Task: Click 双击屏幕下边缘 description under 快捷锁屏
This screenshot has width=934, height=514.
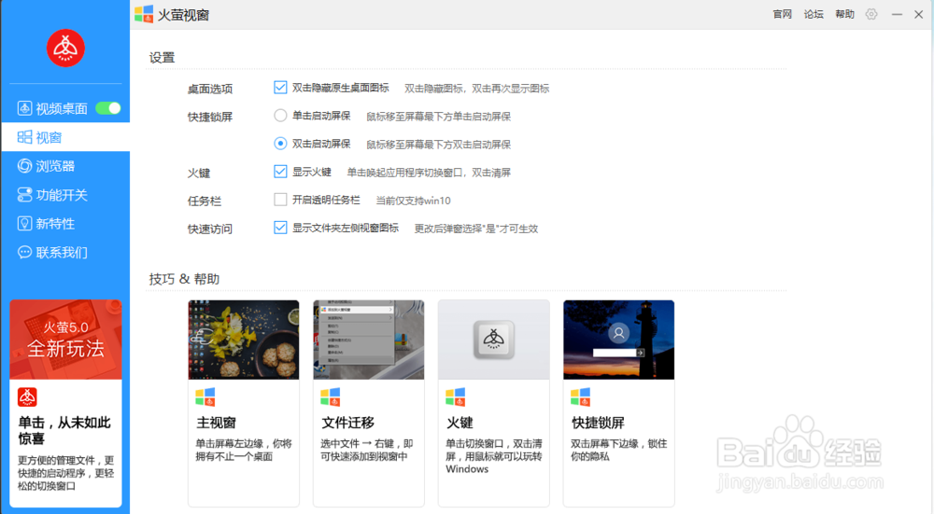Action: 619,450
